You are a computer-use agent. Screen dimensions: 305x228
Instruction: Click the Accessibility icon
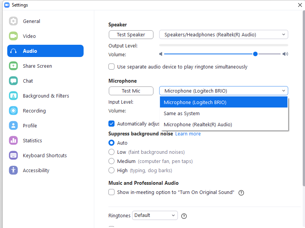click(13, 170)
